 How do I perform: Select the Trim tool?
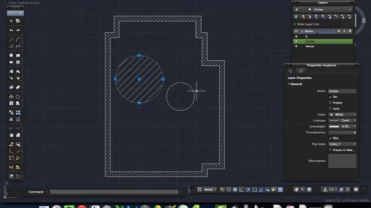11,128
